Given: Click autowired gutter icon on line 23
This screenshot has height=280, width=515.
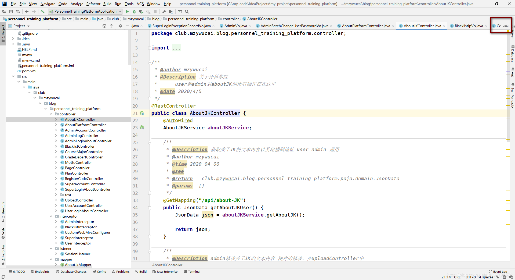Looking at the screenshot, I should click(x=142, y=128).
